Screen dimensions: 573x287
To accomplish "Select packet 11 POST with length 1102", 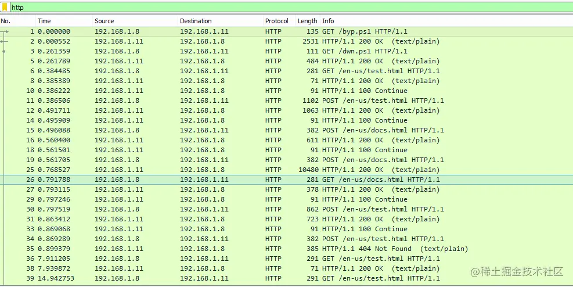I will pos(287,101).
